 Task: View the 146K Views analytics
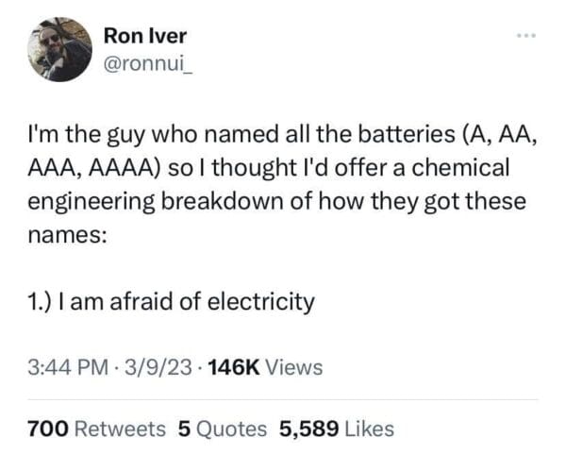[262, 367]
